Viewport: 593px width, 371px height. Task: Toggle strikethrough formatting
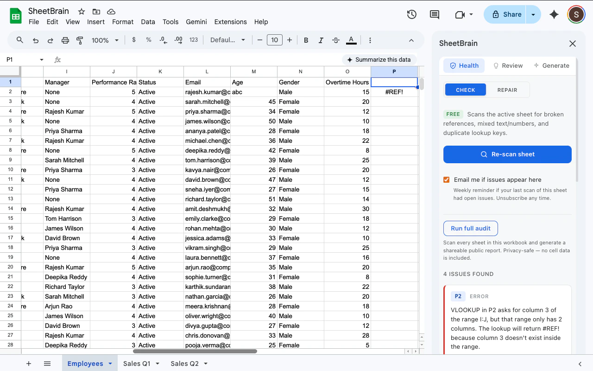pos(336,40)
